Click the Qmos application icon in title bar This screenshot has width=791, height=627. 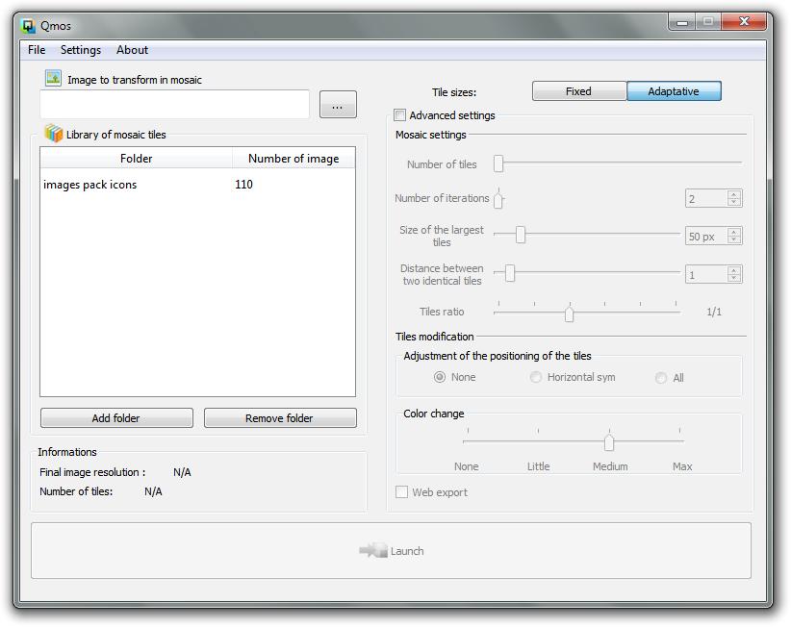tap(28, 25)
